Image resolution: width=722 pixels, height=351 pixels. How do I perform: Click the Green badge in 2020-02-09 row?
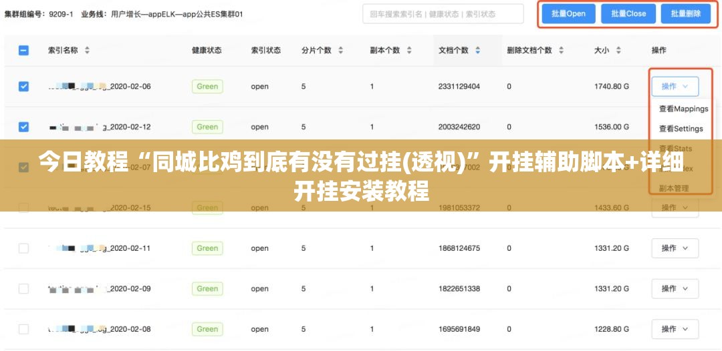[207, 288]
